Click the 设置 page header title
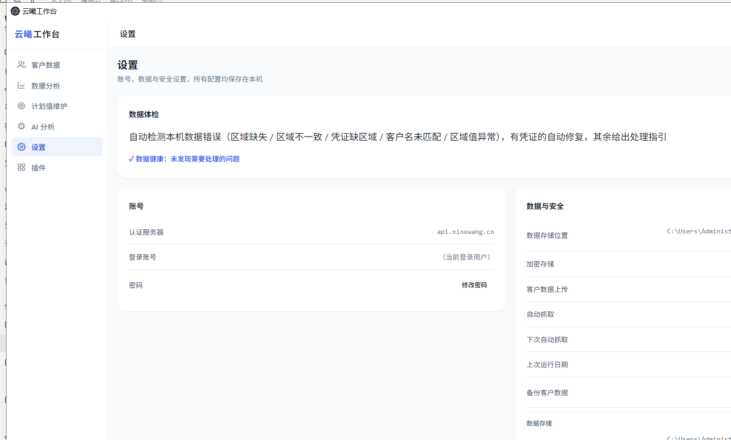 click(127, 34)
